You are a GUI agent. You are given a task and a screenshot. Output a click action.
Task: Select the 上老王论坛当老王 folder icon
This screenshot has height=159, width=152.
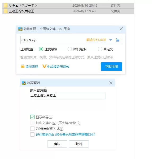coord(6,11)
